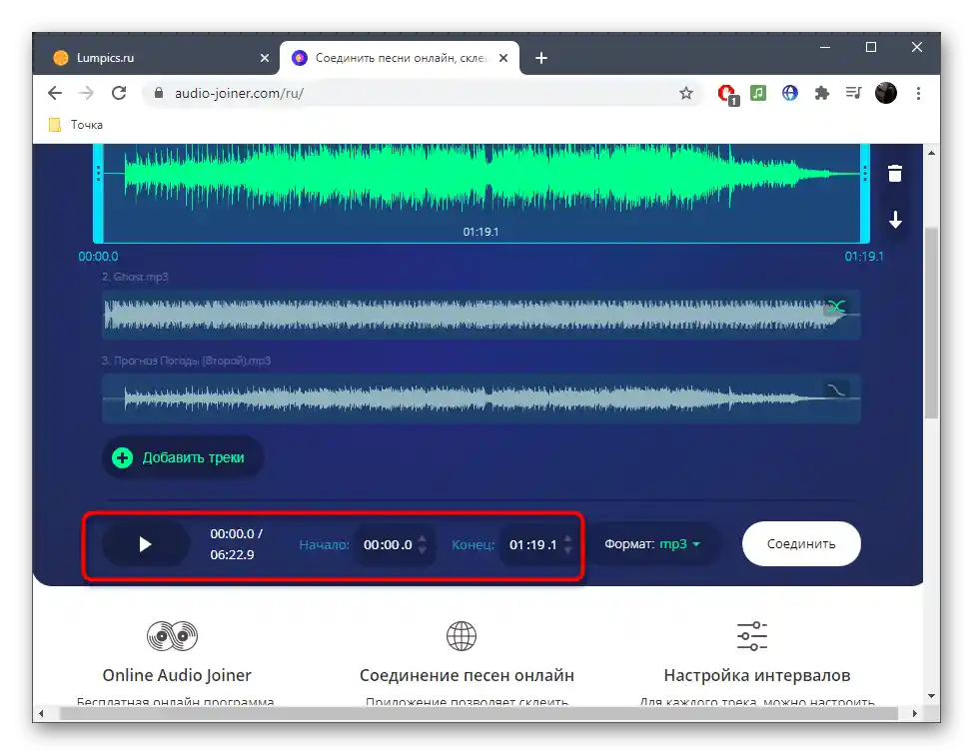
Task: Open the extensions puzzle icon
Action: [821, 93]
